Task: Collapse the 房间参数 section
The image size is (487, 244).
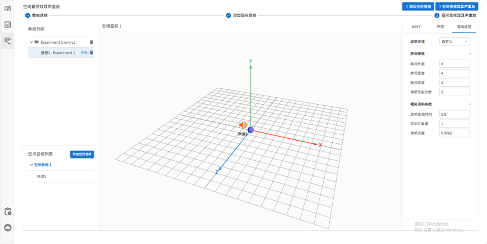Action: [470, 53]
